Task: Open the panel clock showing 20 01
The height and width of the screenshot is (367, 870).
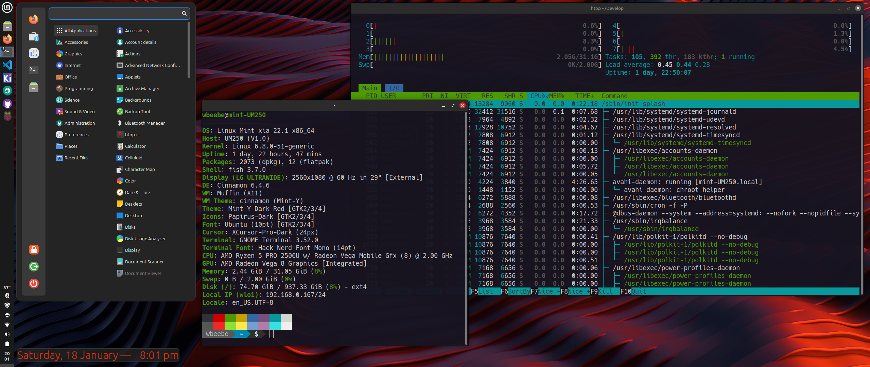Action: coord(7,356)
